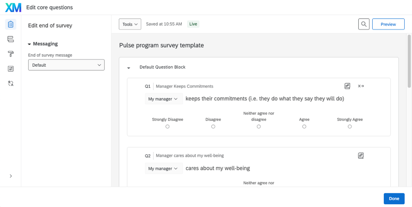Collapse the Messaging section
The height and width of the screenshot is (207, 412).
coord(30,44)
